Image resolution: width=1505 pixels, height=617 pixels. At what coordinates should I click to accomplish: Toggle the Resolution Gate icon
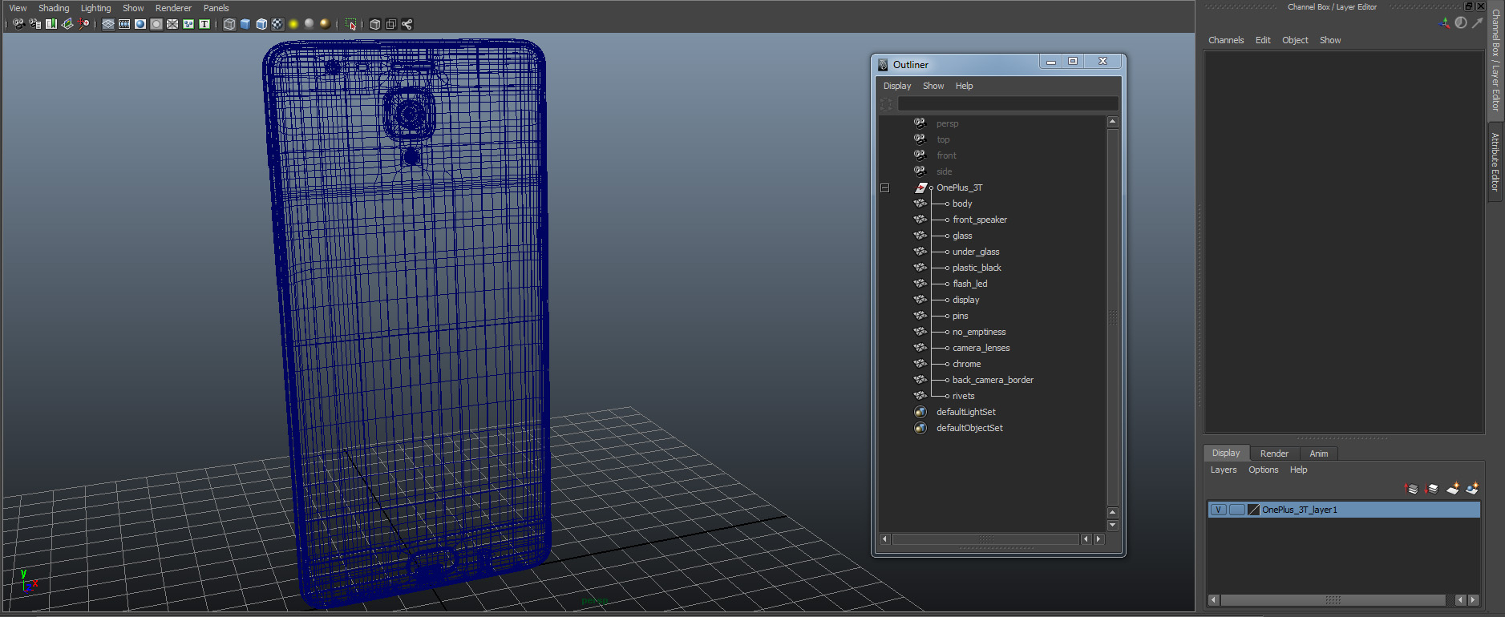pos(140,24)
